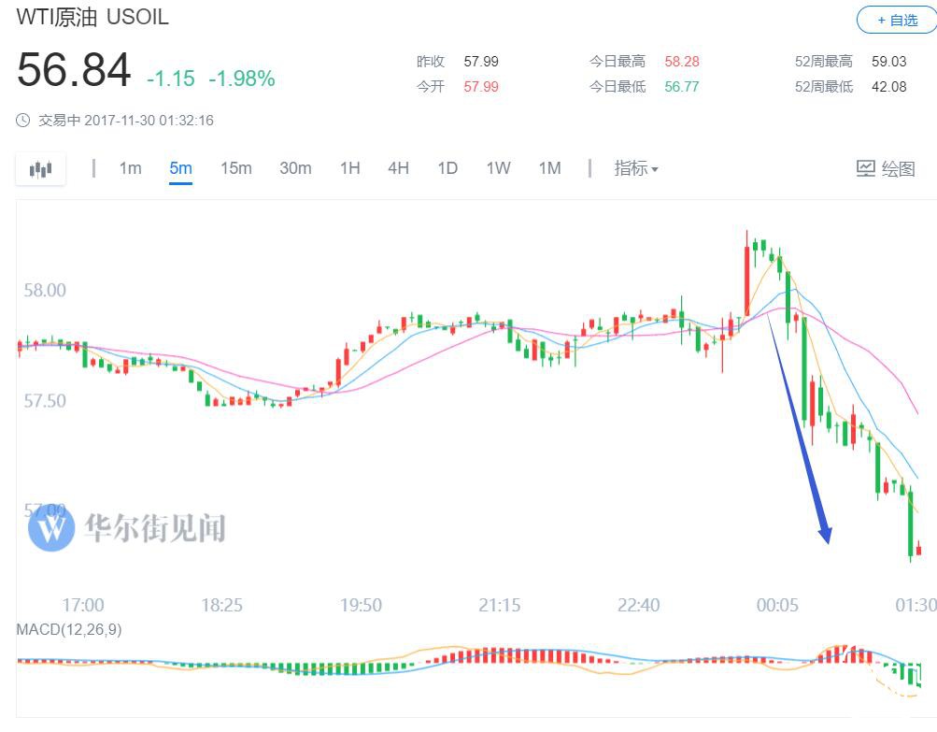Click the 52周最高 value 59.03
This screenshot has width=937, height=732.
tap(889, 62)
